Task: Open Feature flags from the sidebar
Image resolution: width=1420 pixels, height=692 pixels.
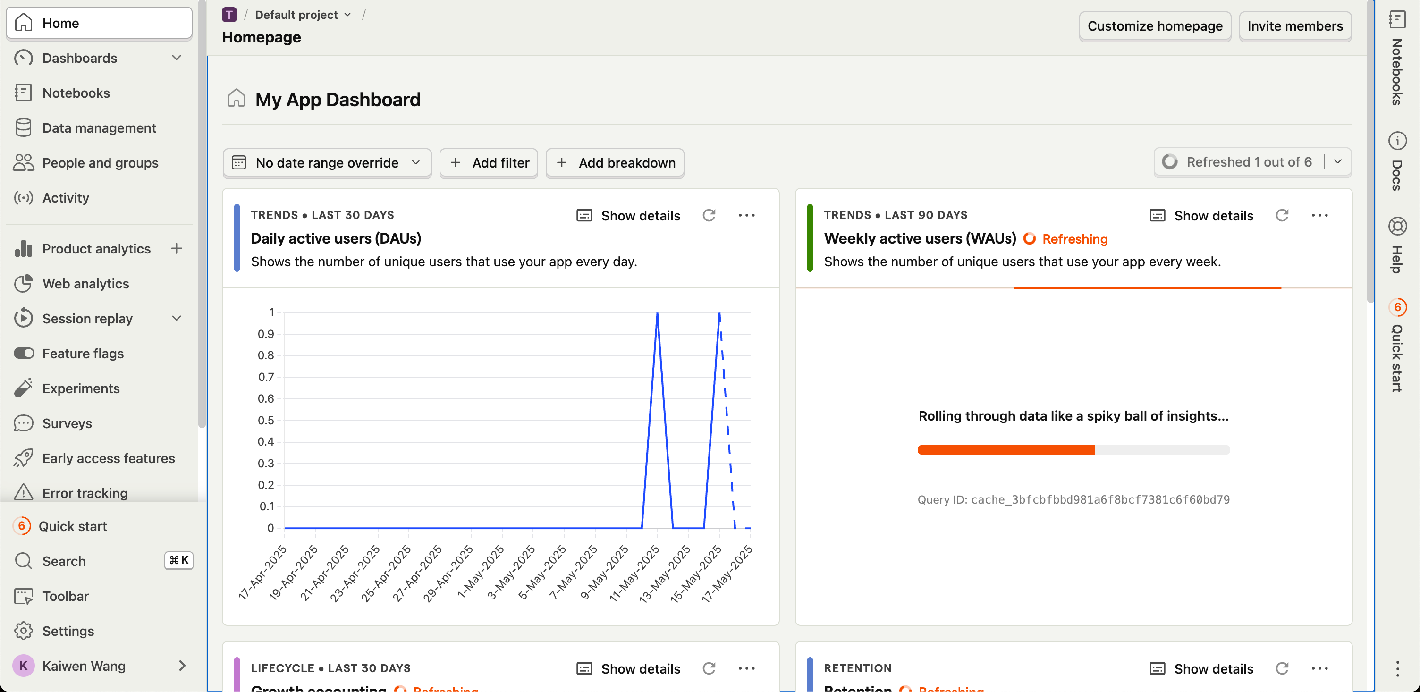Action: 83,354
